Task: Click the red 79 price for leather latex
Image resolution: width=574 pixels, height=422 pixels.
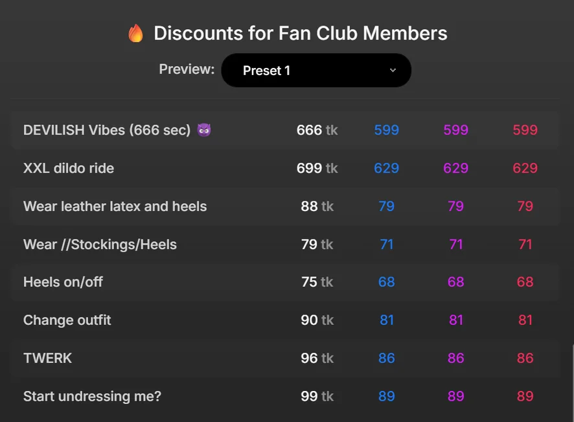Action: [x=525, y=206]
